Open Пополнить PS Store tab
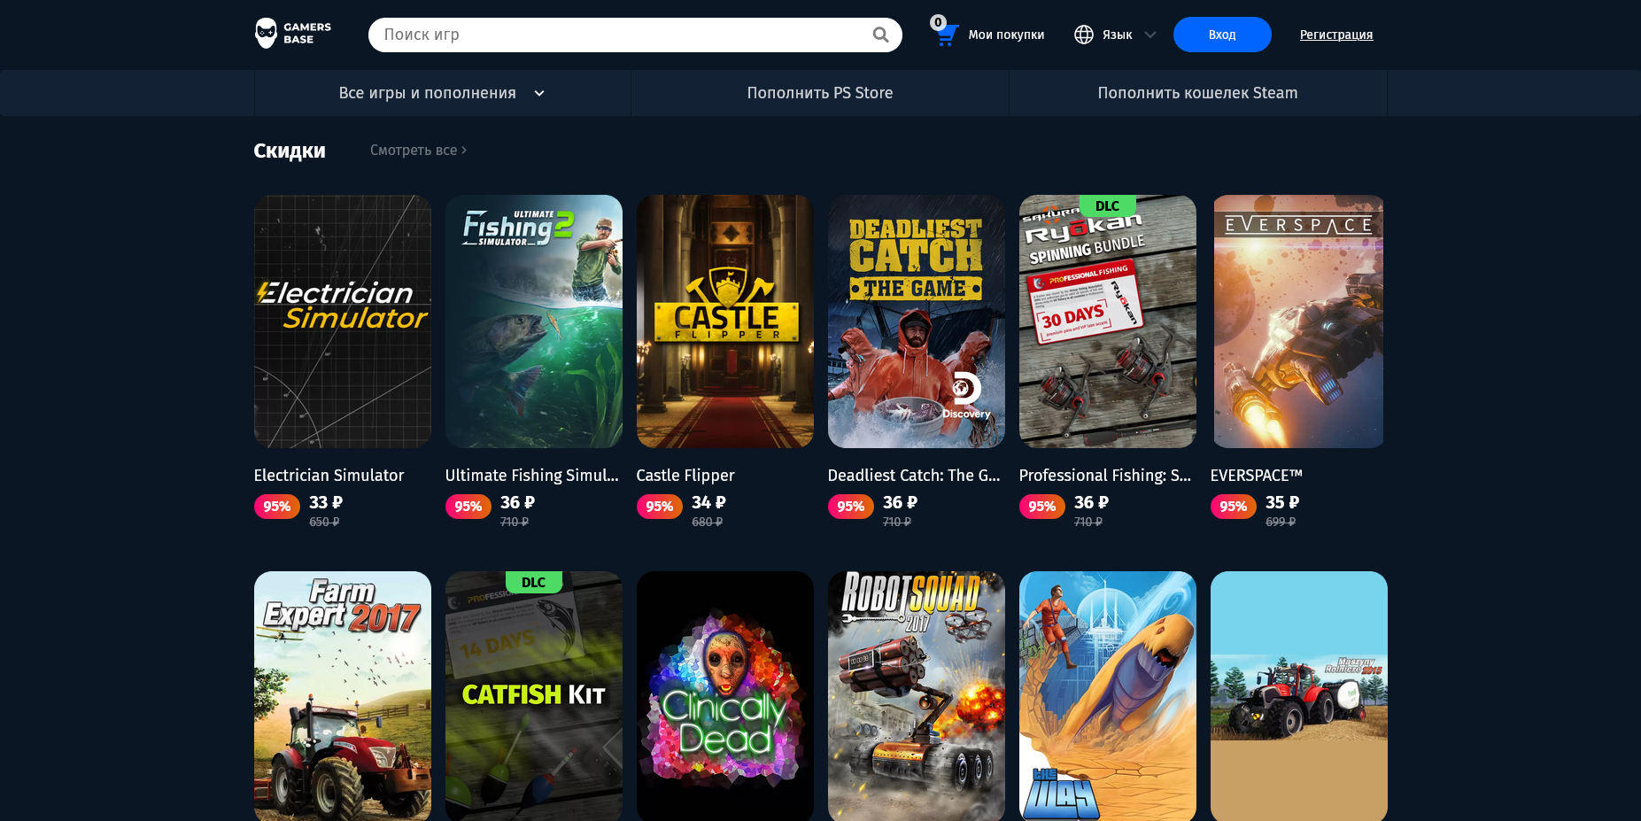 point(820,93)
